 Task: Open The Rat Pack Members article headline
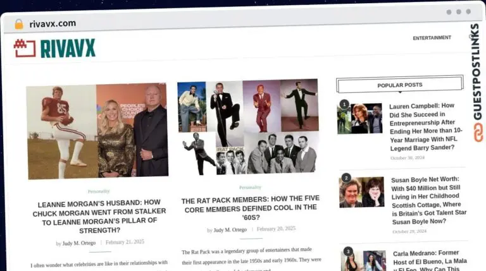pyautogui.click(x=251, y=208)
